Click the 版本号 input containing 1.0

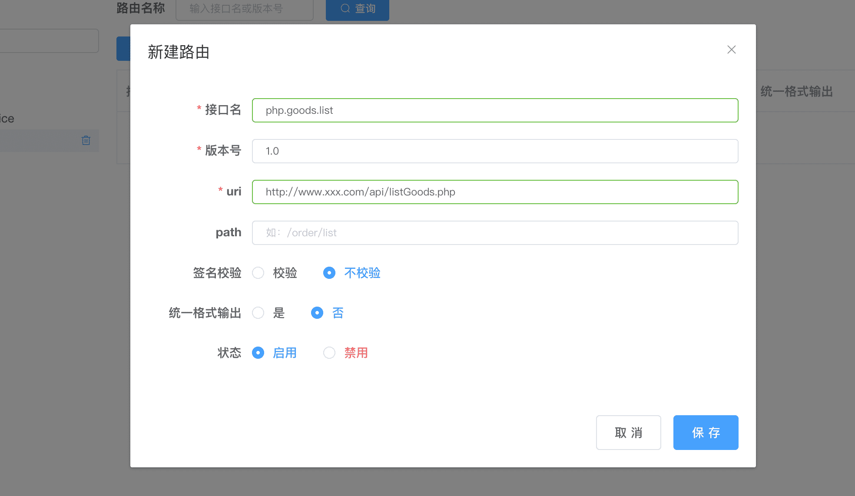coord(494,151)
